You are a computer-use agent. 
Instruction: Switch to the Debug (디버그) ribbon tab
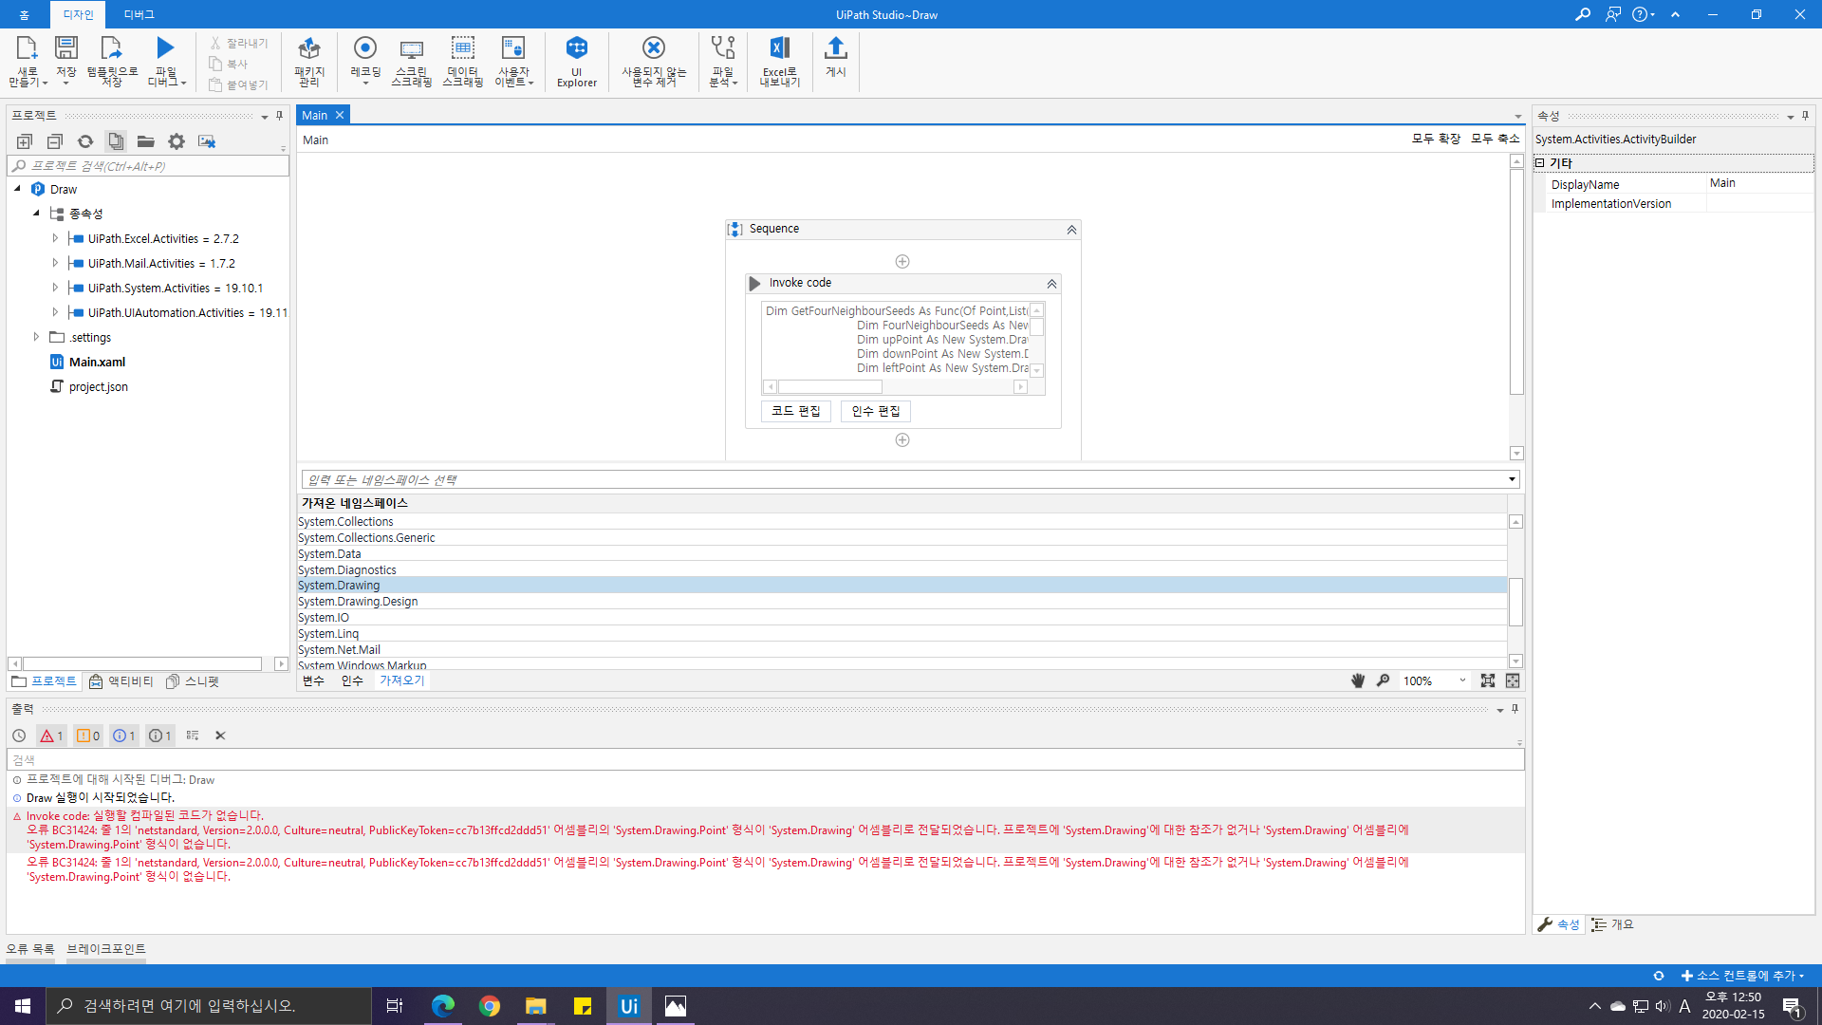pos(139,14)
